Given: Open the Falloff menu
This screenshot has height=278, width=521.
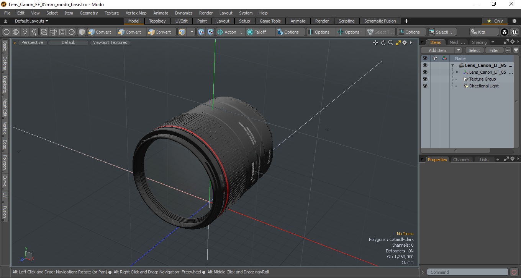Looking at the screenshot, I should coord(260,32).
